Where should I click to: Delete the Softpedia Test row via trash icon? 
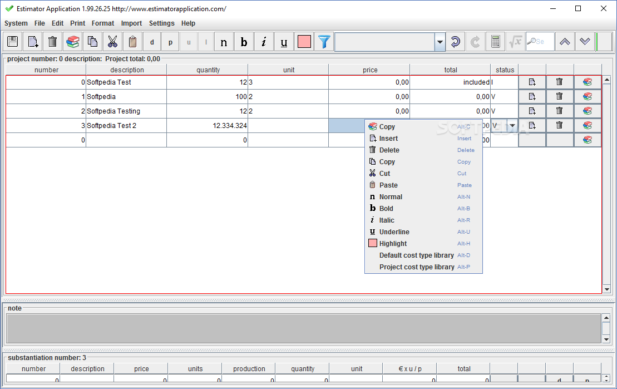[x=559, y=82]
